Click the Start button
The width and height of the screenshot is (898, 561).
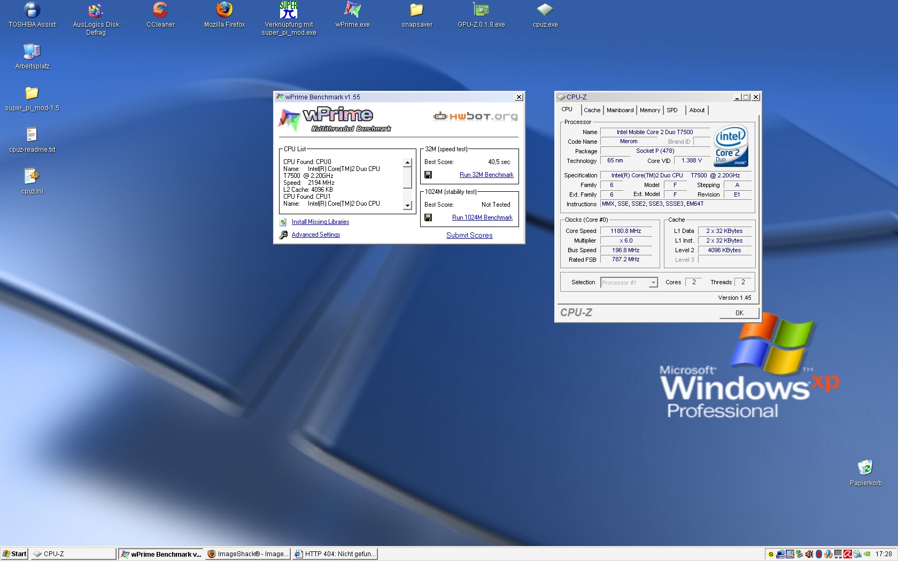14,554
